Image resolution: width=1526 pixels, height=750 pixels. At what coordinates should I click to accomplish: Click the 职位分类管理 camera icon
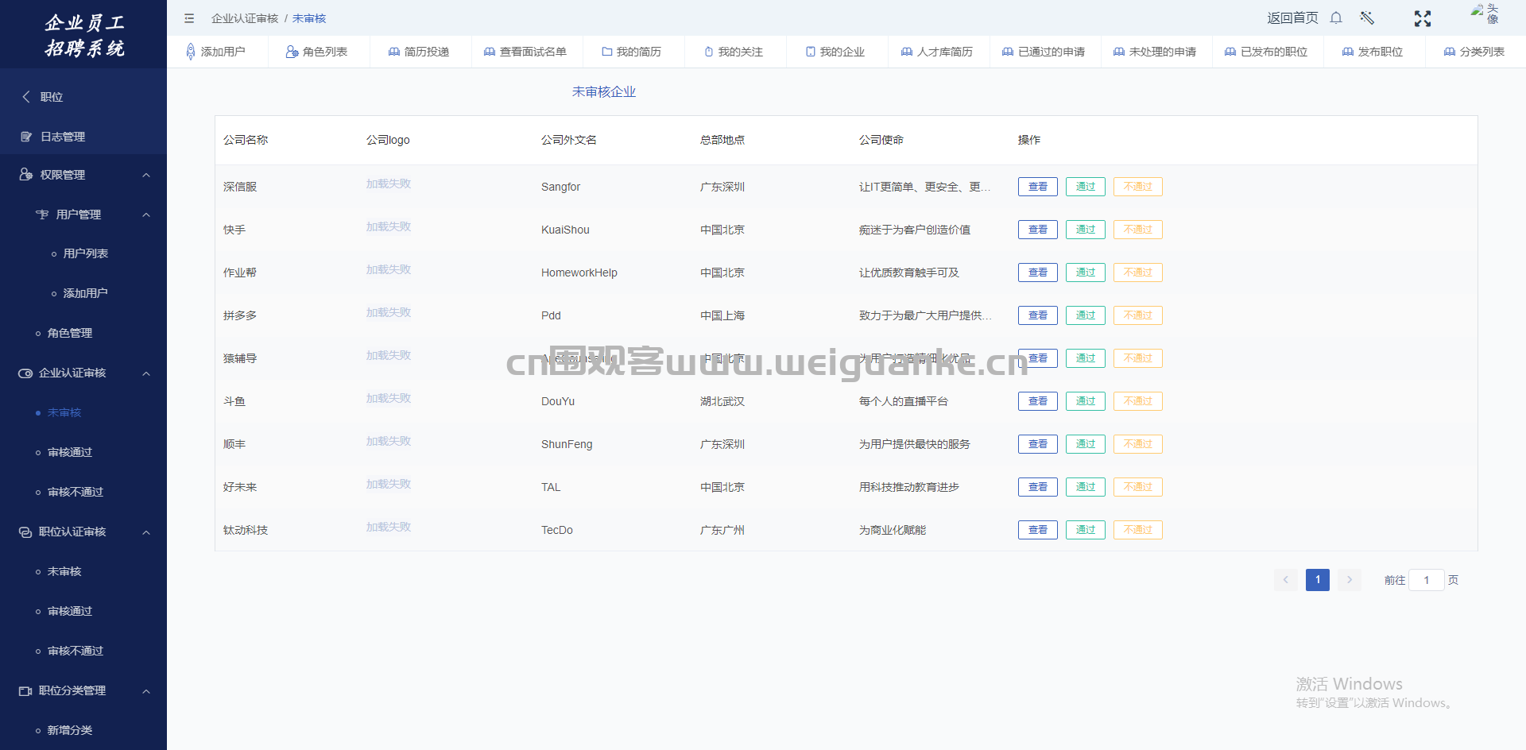(25, 691)
